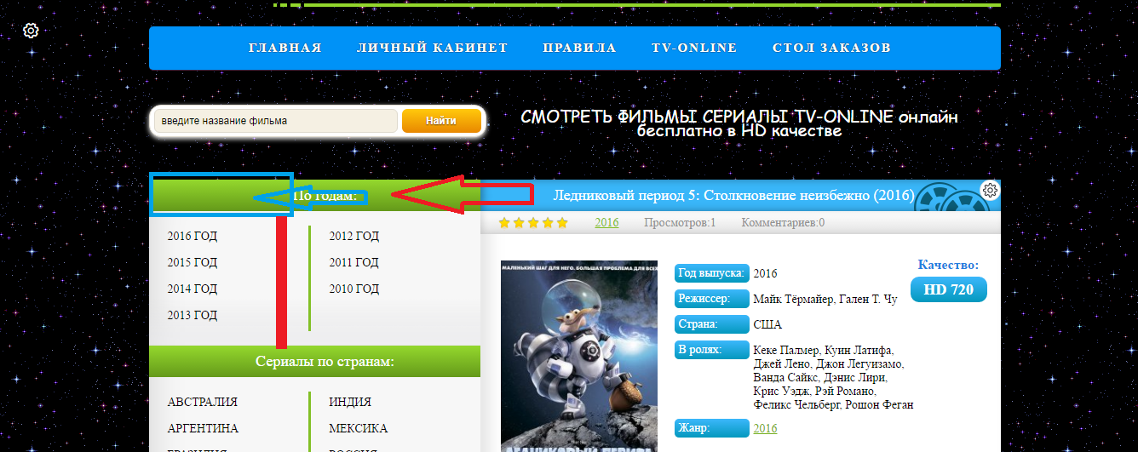Open СТОЛ ЗАКАЗОВ in navigation
This screenshot has width=1138, height=452.
click(x=831, y=48)
